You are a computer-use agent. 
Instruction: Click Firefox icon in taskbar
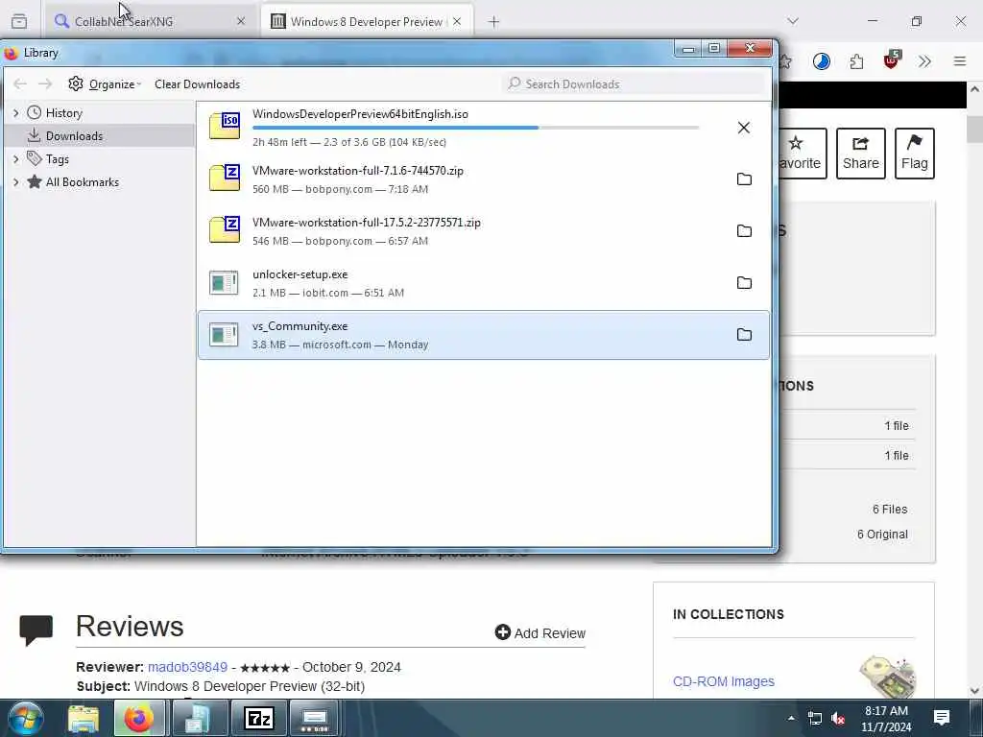click(x=139, y=719)
